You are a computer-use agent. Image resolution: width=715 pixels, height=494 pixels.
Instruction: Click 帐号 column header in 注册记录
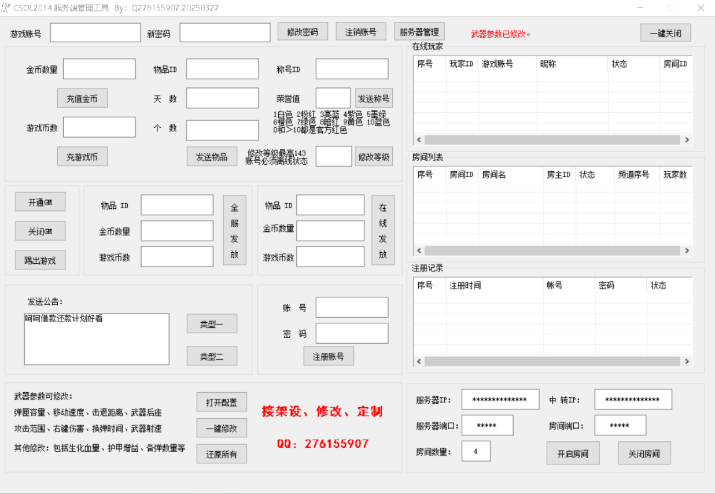click(569, 286)
